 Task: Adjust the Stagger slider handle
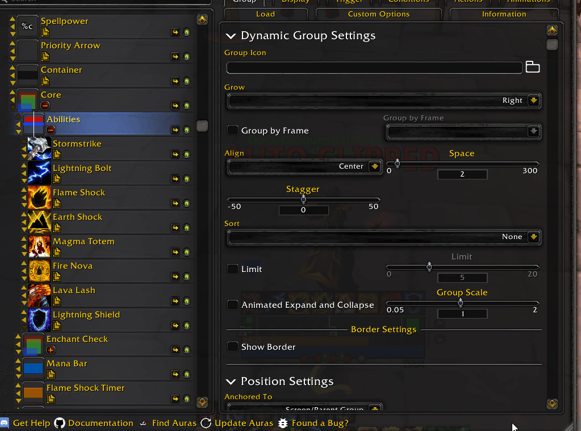[x=303, y=199]
